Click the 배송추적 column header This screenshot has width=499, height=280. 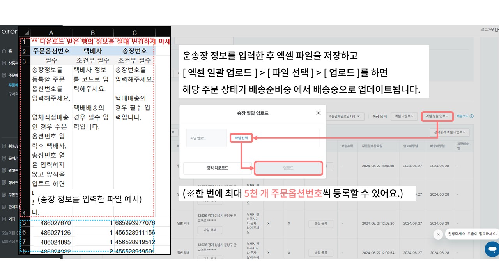click(x=347, y=146)
